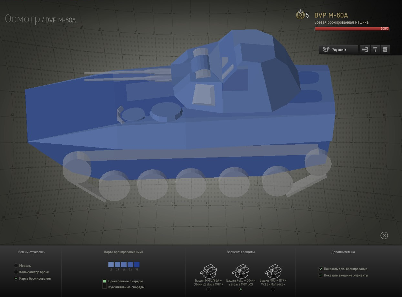Select the radio button under Башня M-80/98A
The width and height of the screenshot is (402, 297).
pos(208,289)
